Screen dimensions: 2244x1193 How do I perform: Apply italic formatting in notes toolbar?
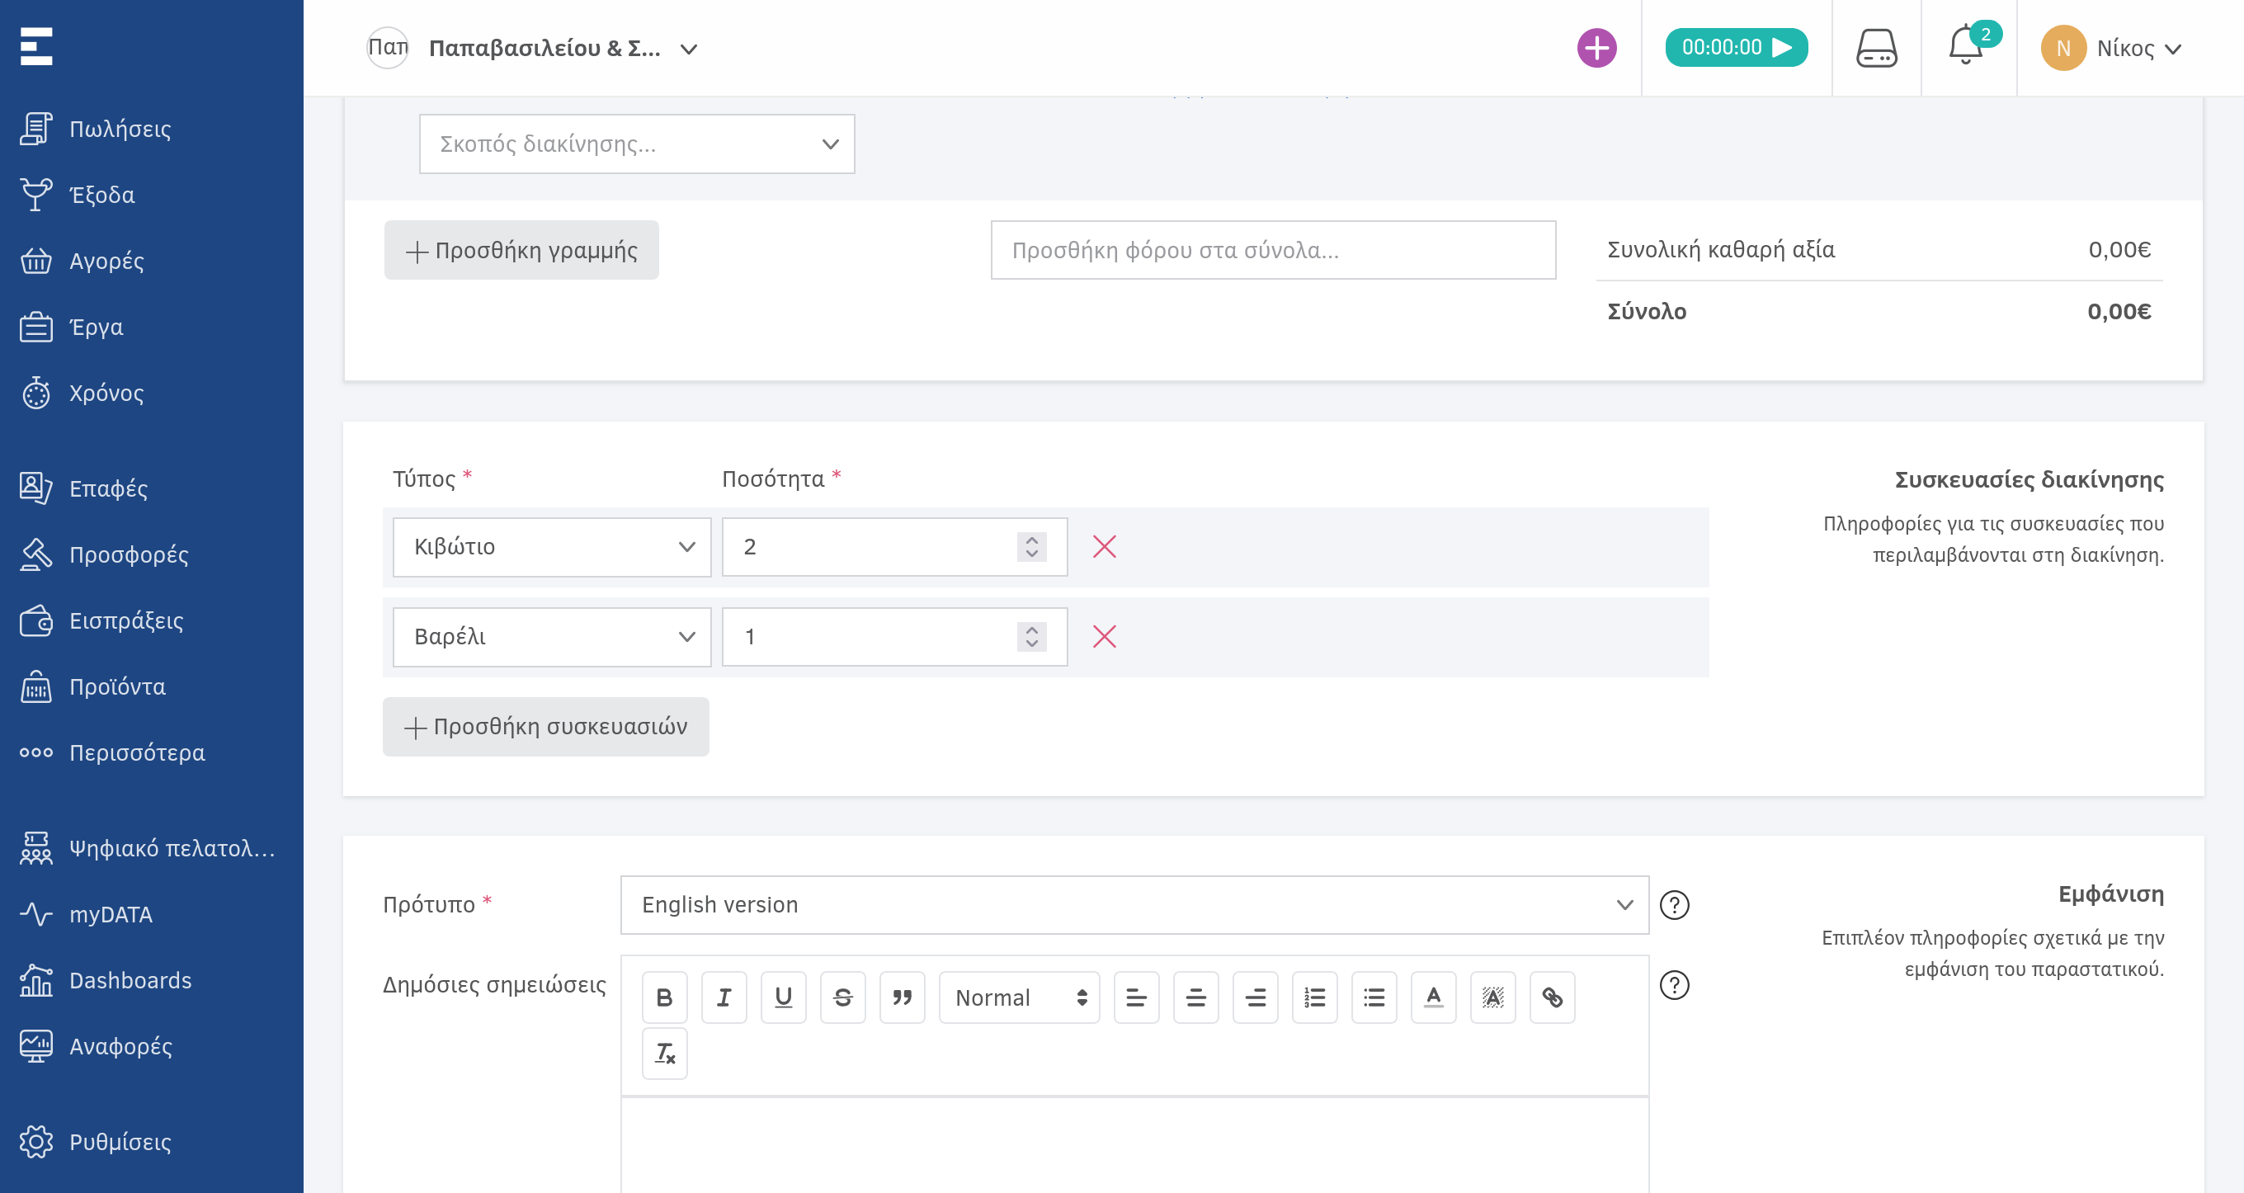[x=723, y=997]
